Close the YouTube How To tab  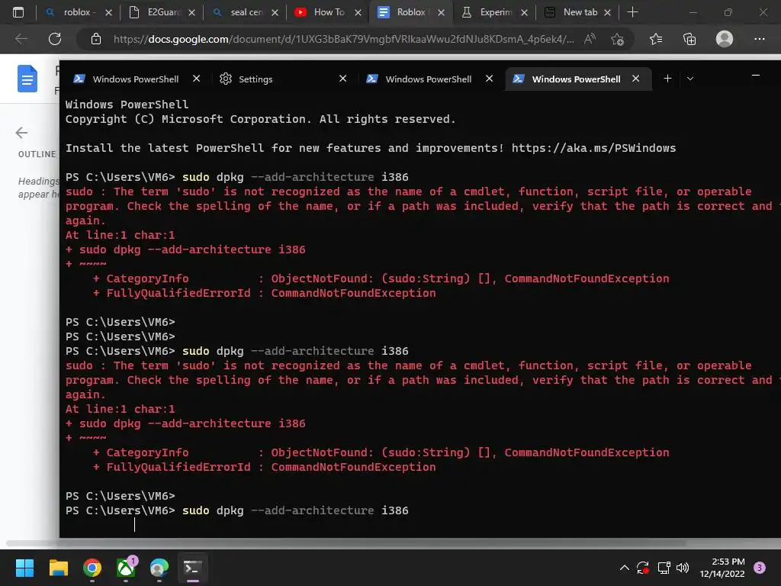(x=358, y=12)
